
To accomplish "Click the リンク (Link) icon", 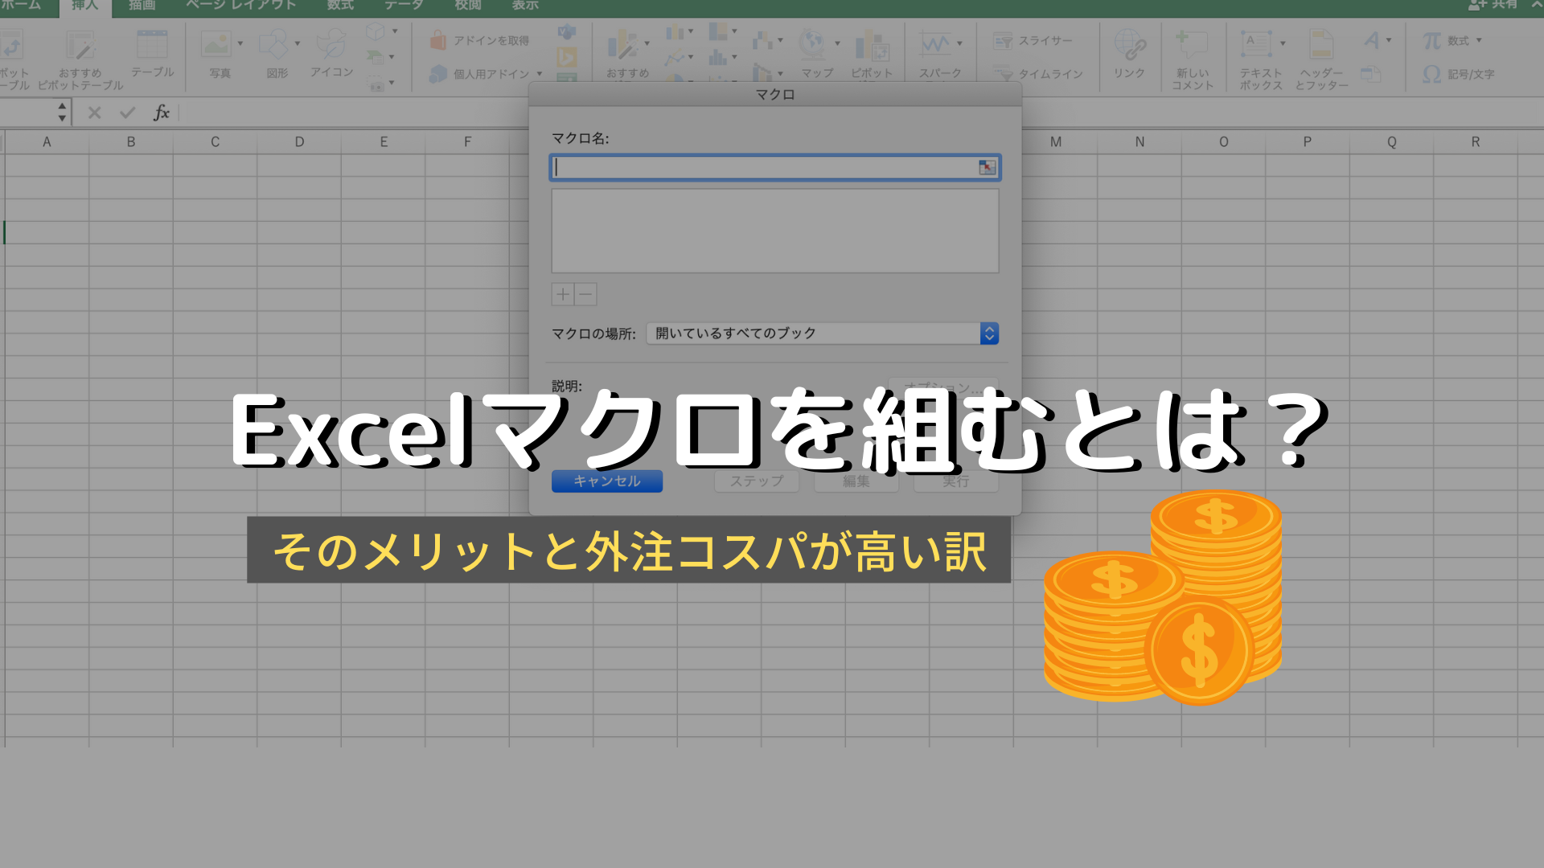I will pos(1129,46).
